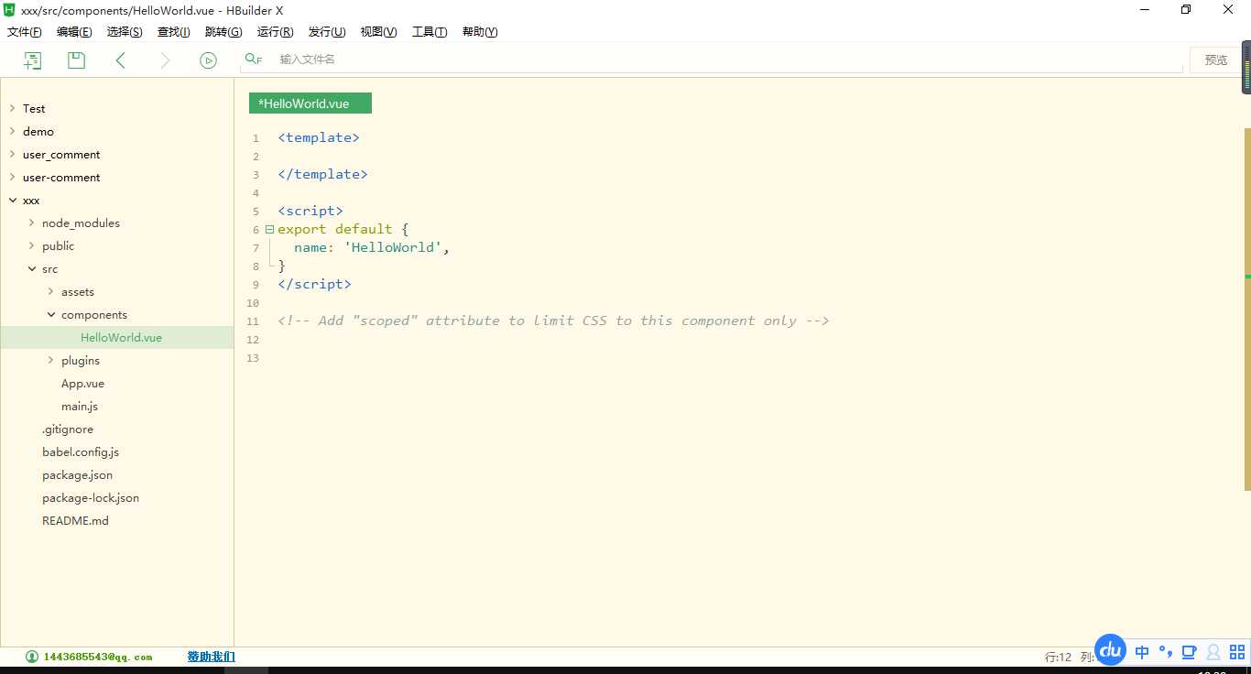Collapse the code fold at line 6
Viewport: 1251px width, 674px height.
click(x=269, y=229)
